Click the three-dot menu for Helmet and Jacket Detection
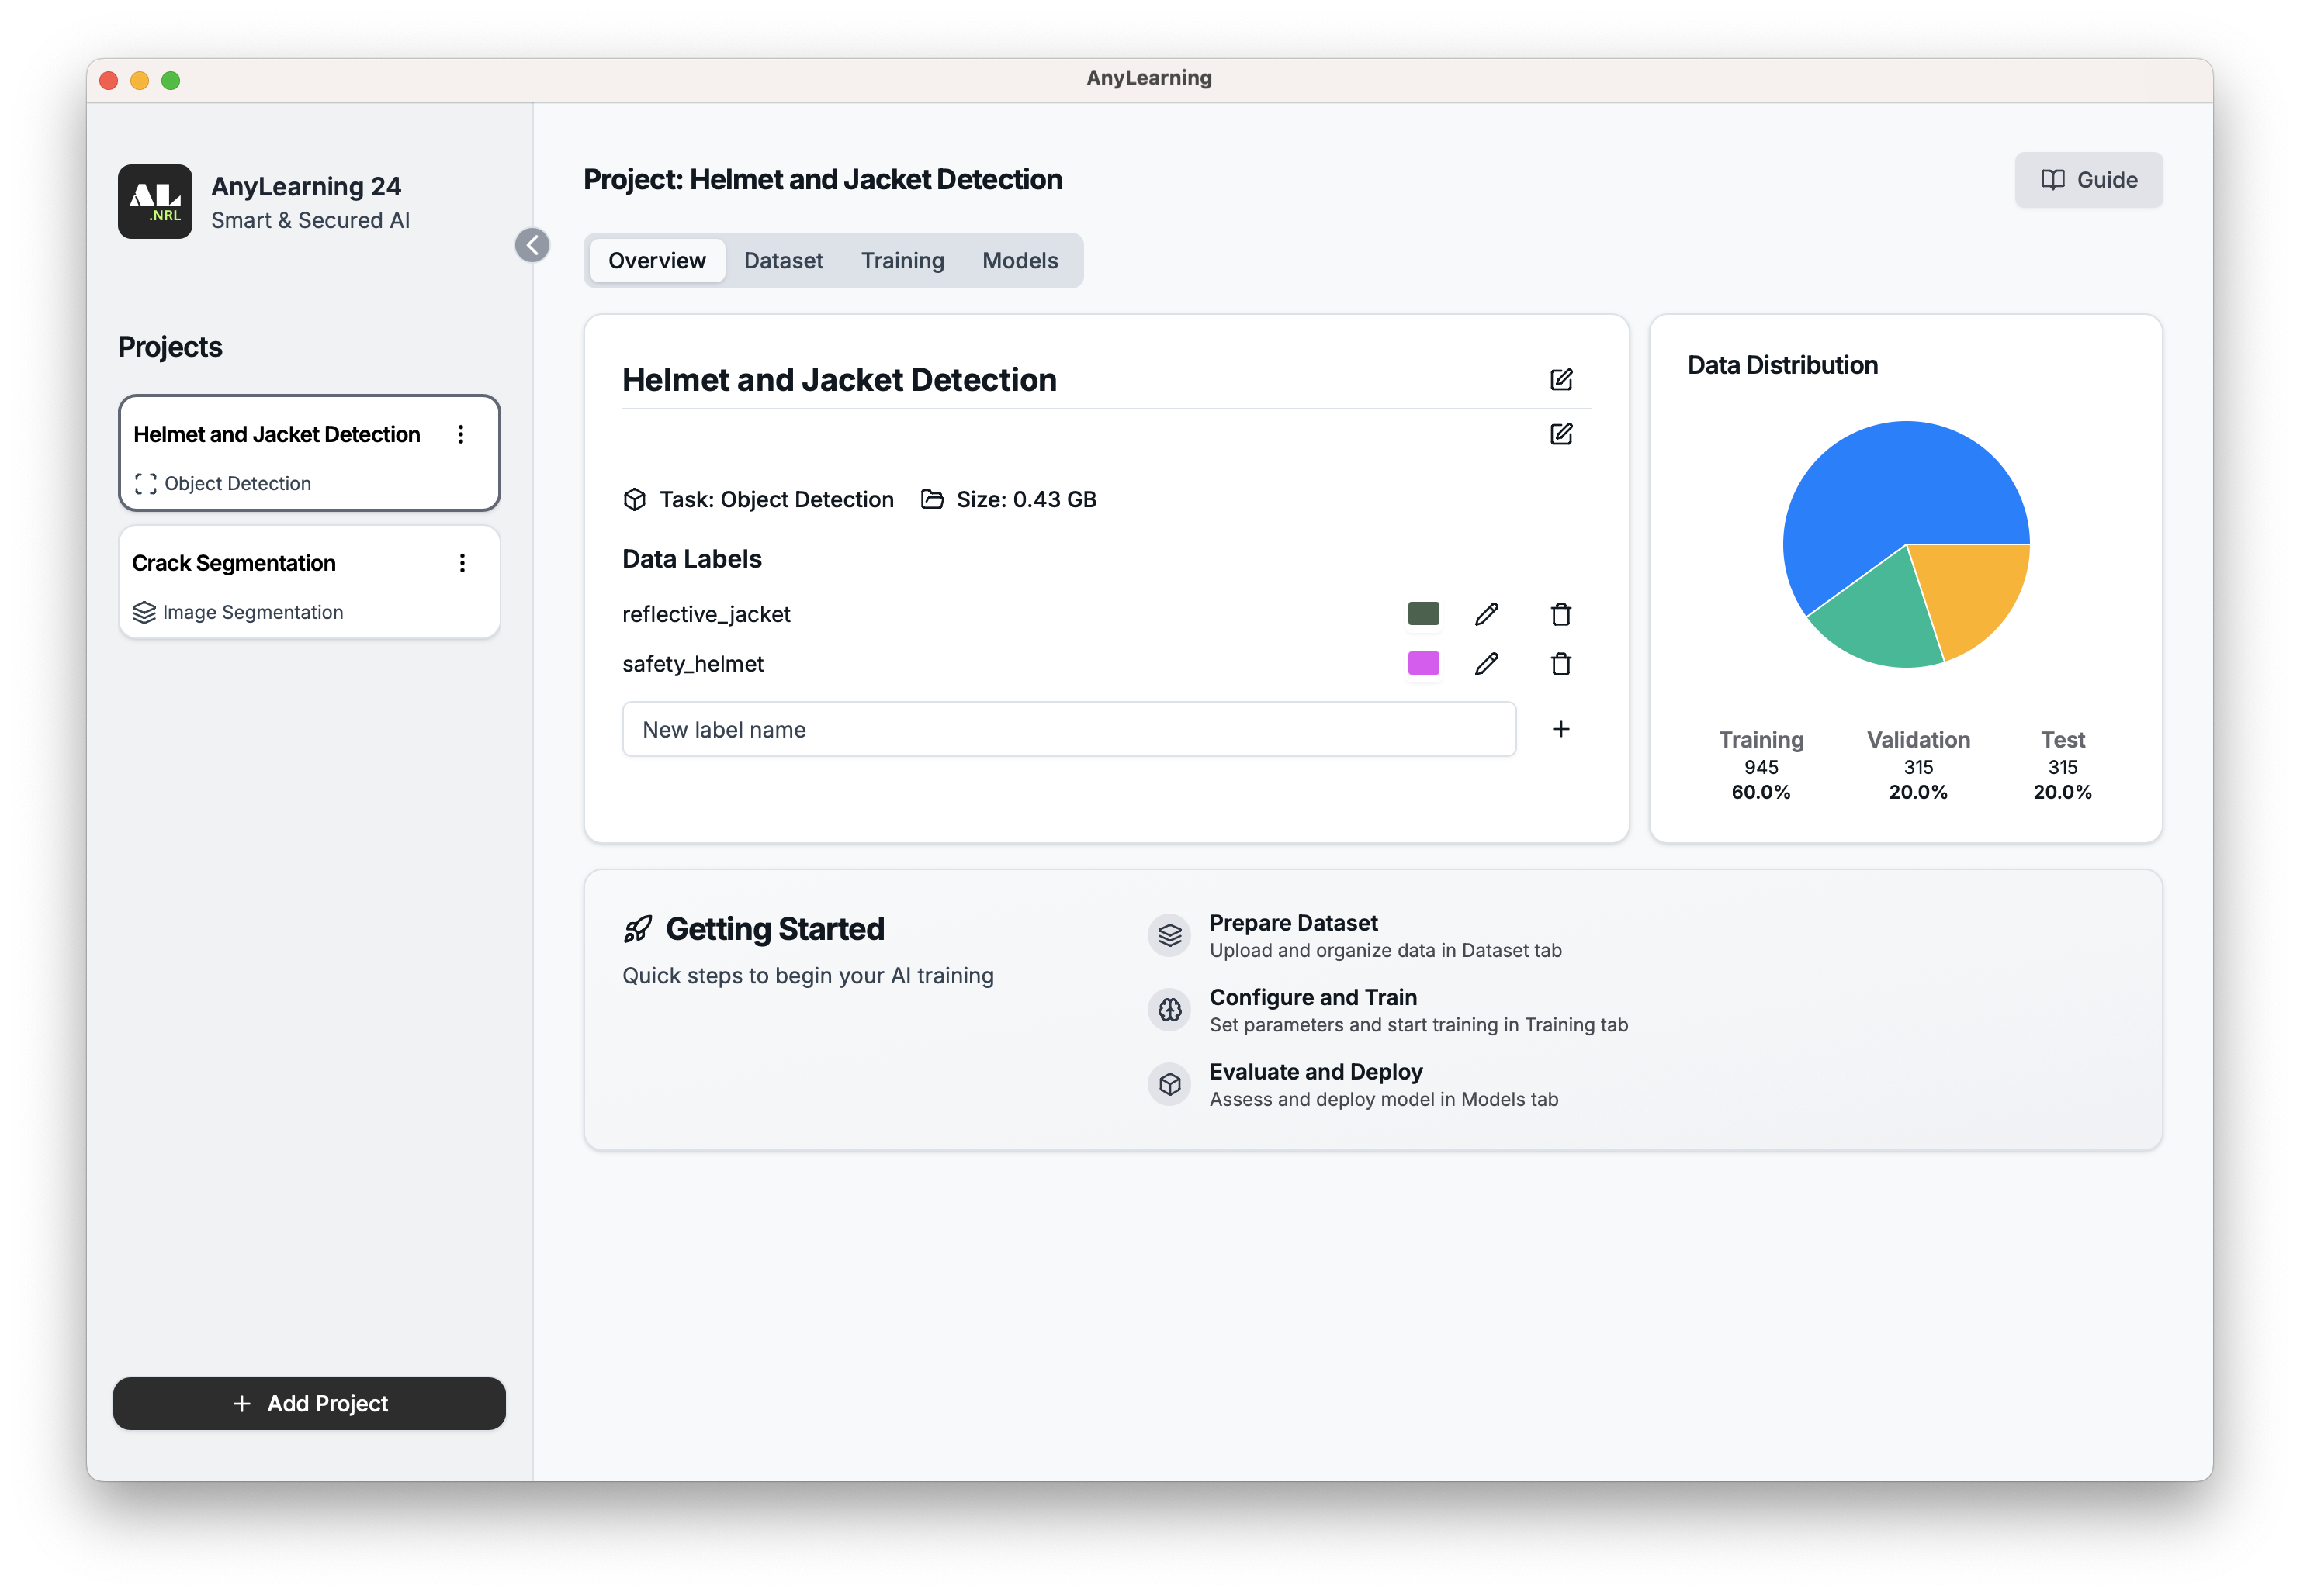2300x1596 pixels. (x=463, y=431)
